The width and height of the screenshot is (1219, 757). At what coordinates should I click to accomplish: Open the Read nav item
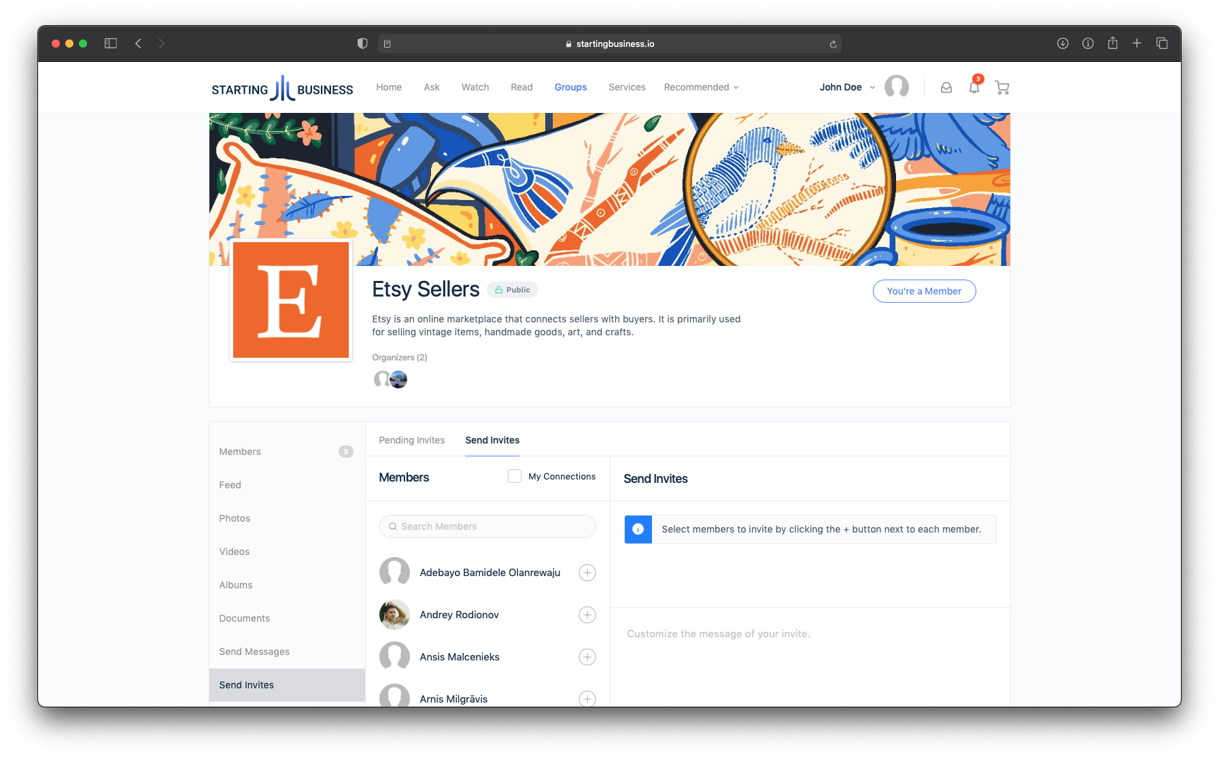[521, 87]
